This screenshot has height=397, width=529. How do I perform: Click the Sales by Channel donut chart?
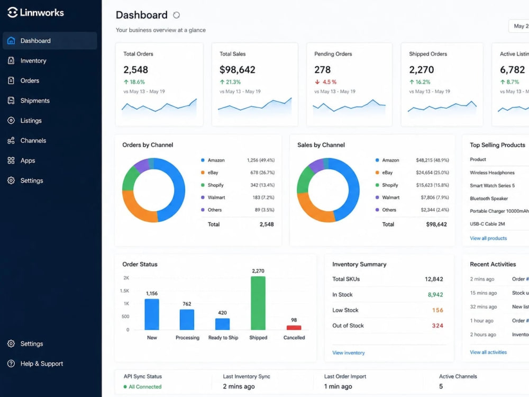tap(328, 190)
